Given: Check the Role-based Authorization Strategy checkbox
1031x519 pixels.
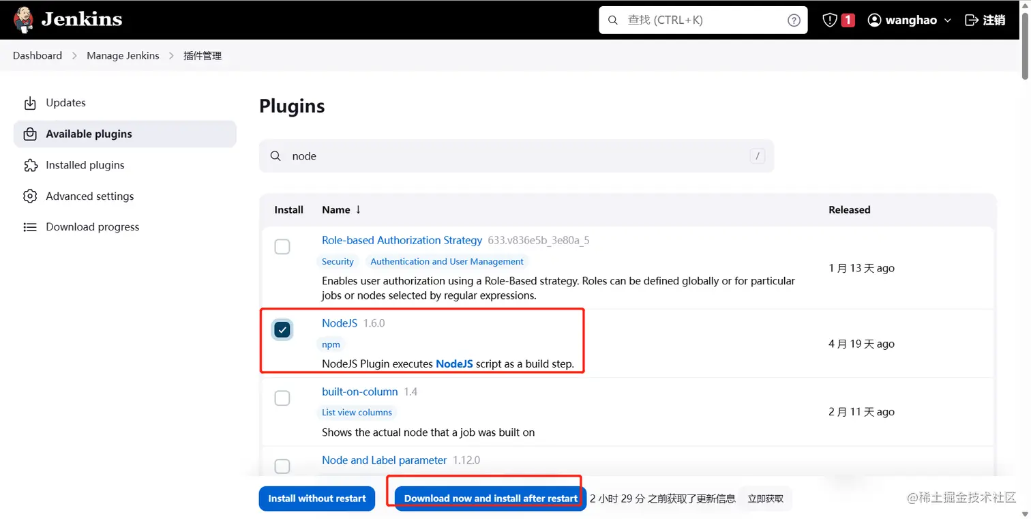Looking at the screenshot, I should coord(282,247).
